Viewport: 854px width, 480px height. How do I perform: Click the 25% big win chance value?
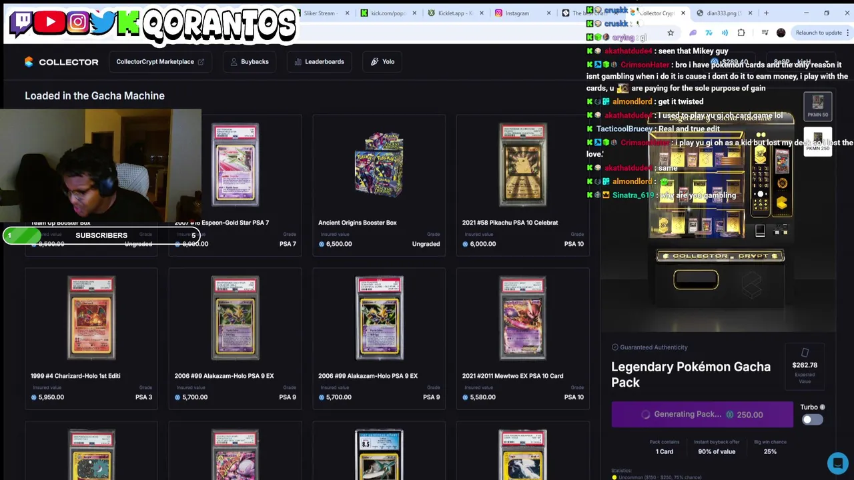770,451
